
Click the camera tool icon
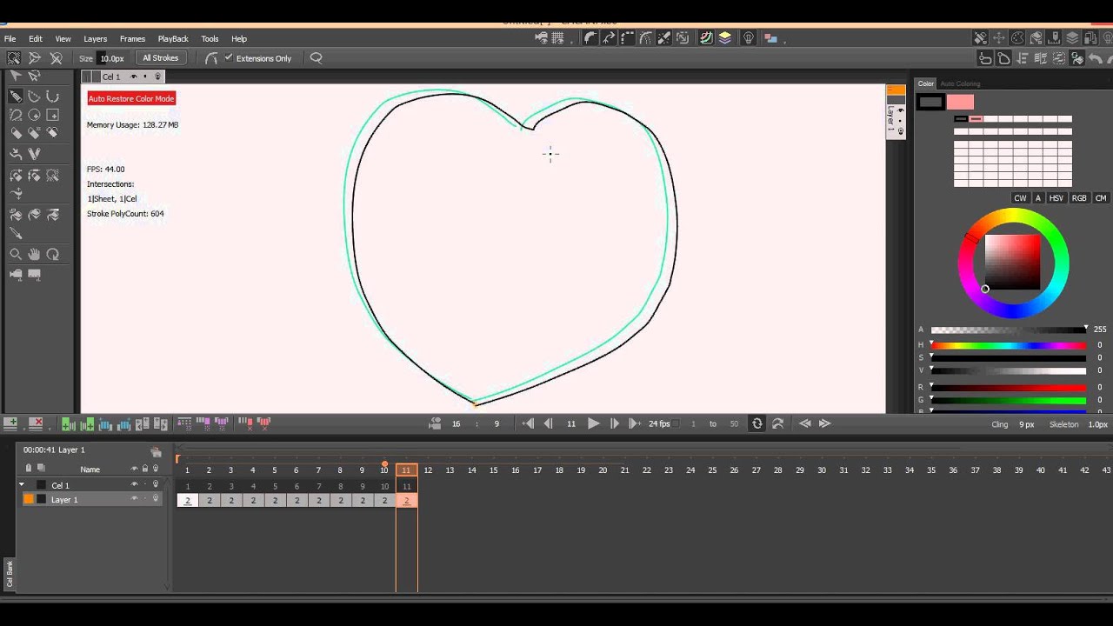(16, 274)
